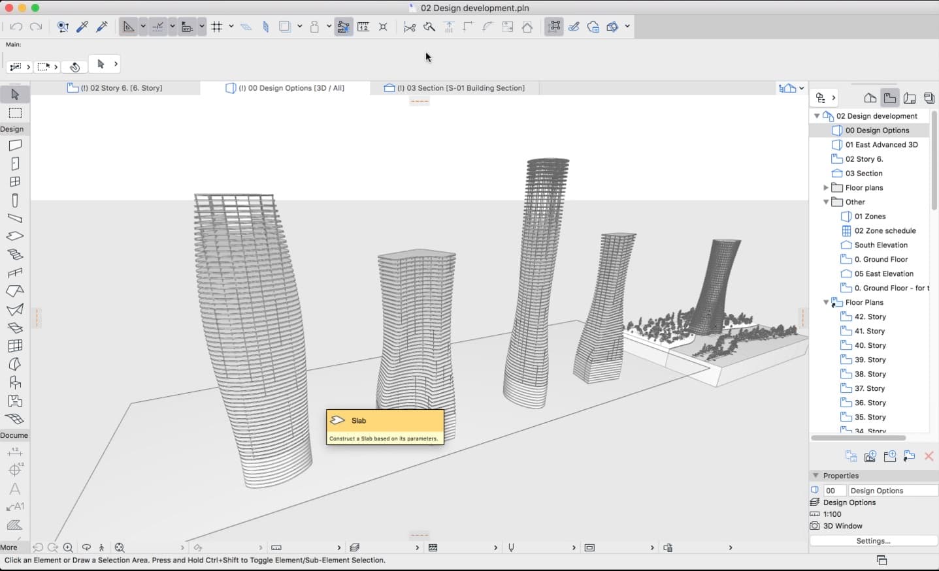This screenshot has height=571, width=939.
Task: Select the Stair tool
Action: click(15, 255)
